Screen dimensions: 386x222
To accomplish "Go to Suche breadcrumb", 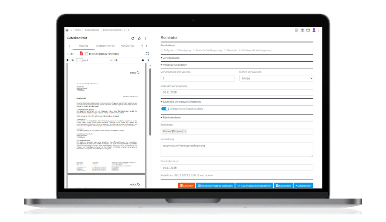I will point(78,30).
